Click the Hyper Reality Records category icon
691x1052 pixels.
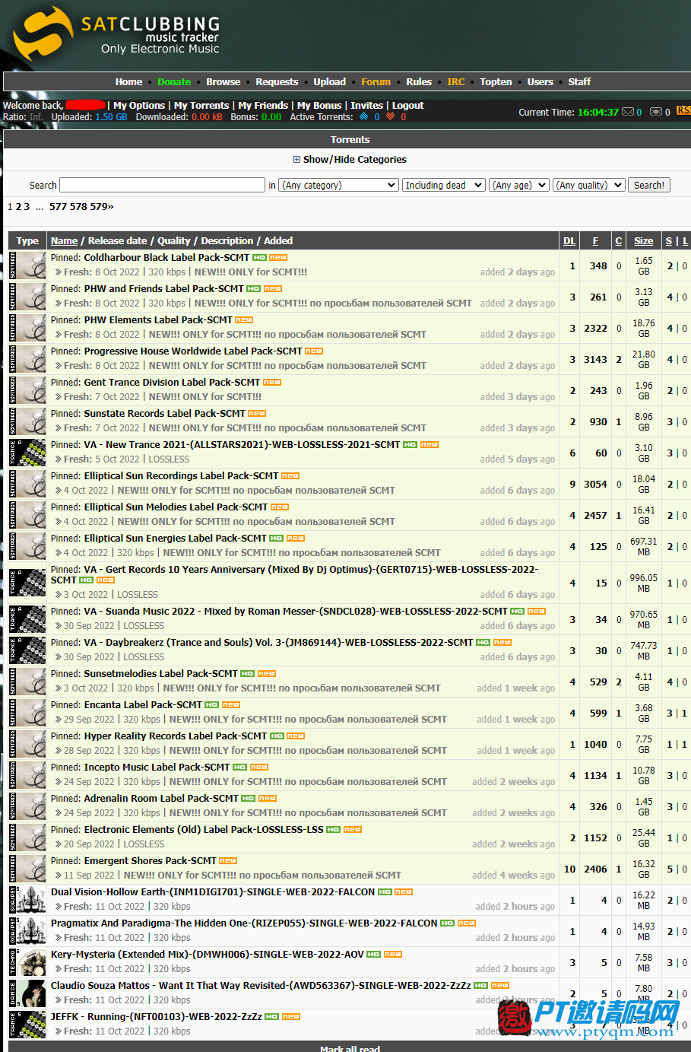(x=27, y=744)
